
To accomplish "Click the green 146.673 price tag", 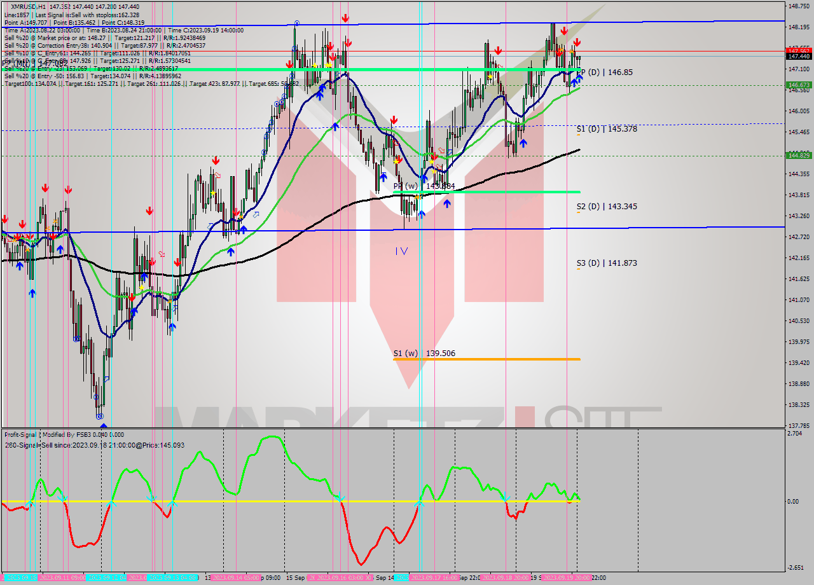I will pyautogui.click(x=799, y=85).
